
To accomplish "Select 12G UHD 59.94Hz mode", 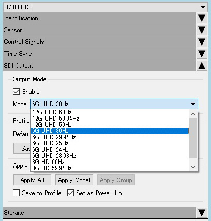I will [x=110, y=119].
